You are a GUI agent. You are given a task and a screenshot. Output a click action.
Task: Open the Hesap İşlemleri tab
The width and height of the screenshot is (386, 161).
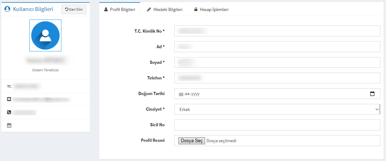pos(211,10)
